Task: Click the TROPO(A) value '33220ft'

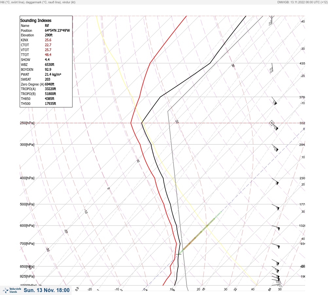Action: click(50, 89)
